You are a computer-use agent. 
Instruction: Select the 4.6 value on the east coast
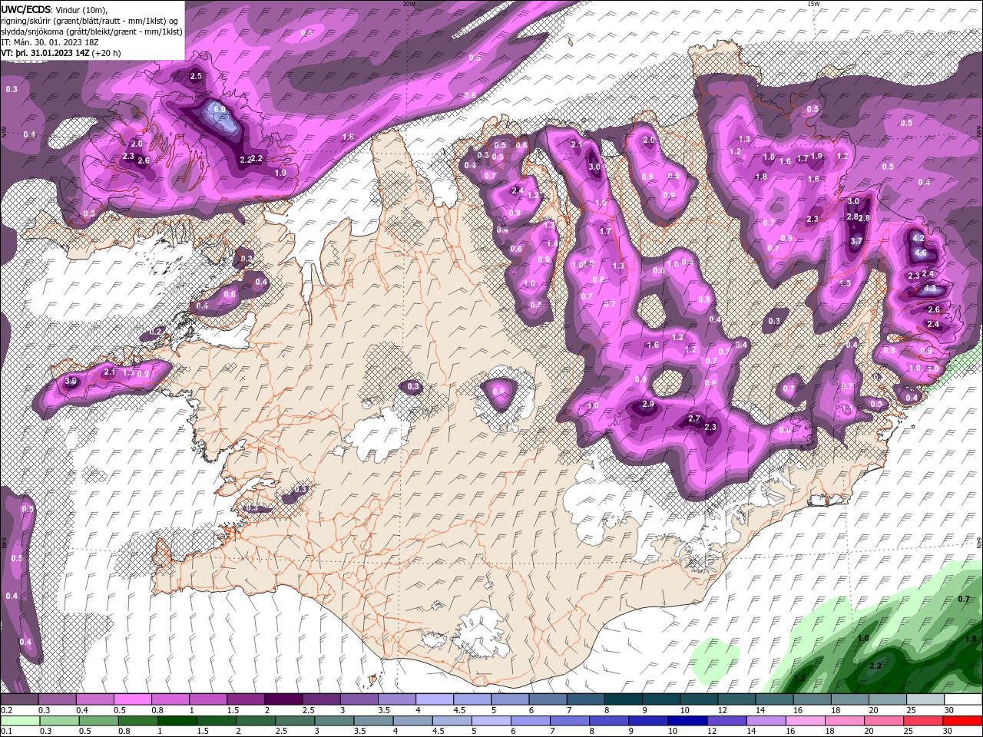(922, 253)
